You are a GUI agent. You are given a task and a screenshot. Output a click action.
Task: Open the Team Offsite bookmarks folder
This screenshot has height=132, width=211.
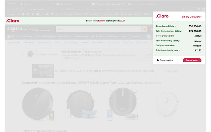point(92,14)
